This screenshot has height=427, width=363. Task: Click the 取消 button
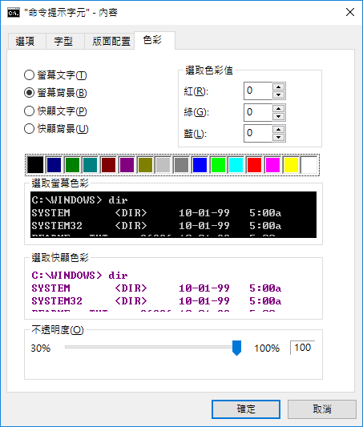tap(322, 409)
